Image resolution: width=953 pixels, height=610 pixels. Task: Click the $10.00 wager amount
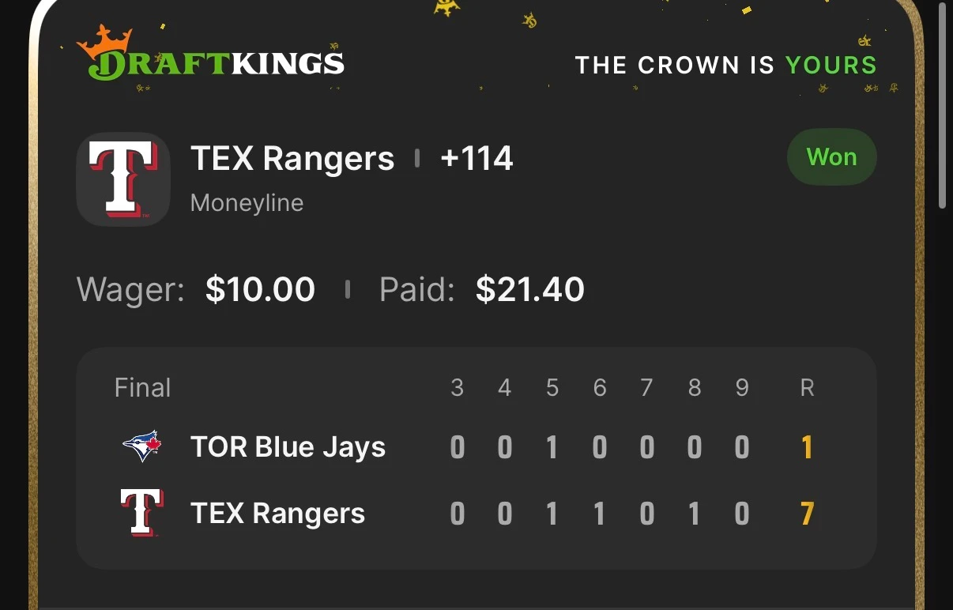[260, 290]
